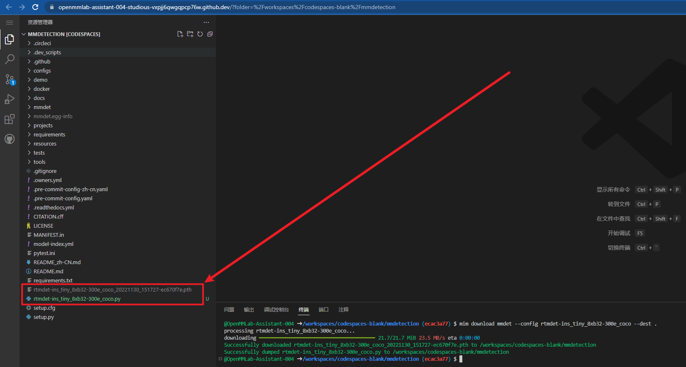
Task: Open the README.md file
Action: click(x=48, y=271)
